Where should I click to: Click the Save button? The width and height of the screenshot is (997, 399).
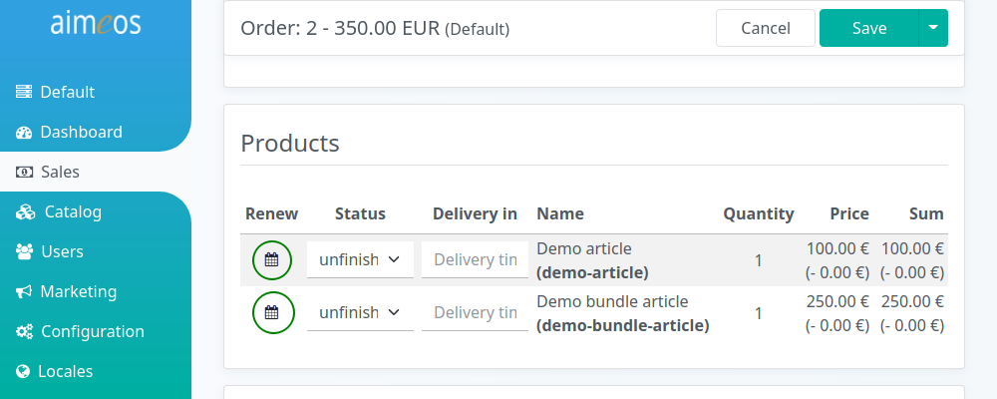pyautogui.click(x=869, y=28)
